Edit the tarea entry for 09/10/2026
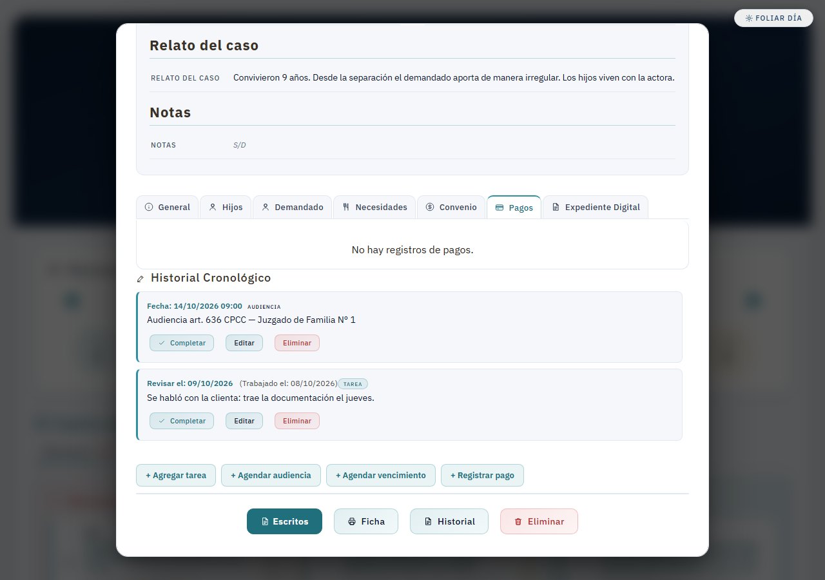The height and width of the screenshot is (580, 825). 244,421
